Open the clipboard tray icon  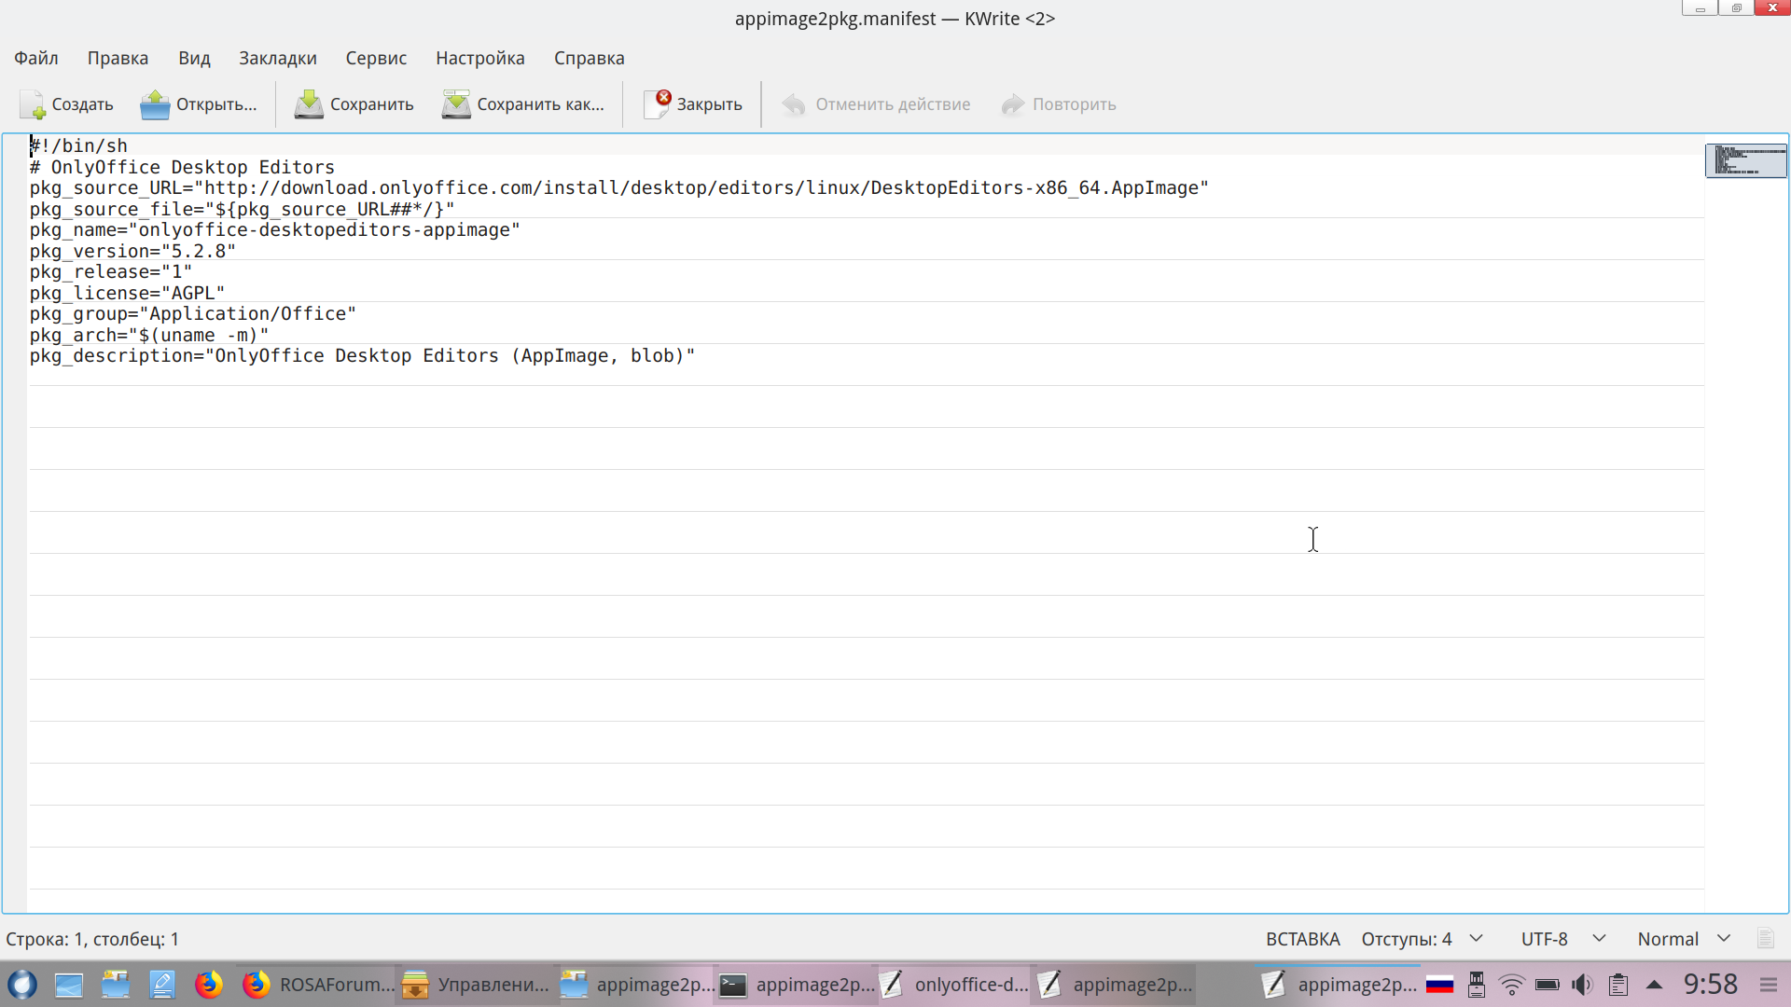[x=1618, y=985]
